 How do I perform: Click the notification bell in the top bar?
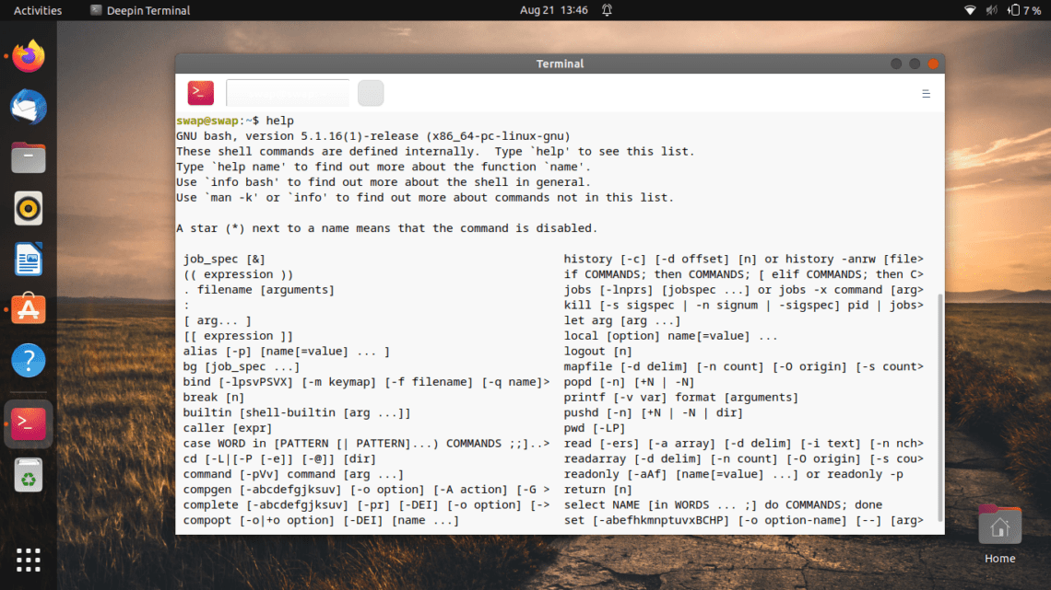607,10
